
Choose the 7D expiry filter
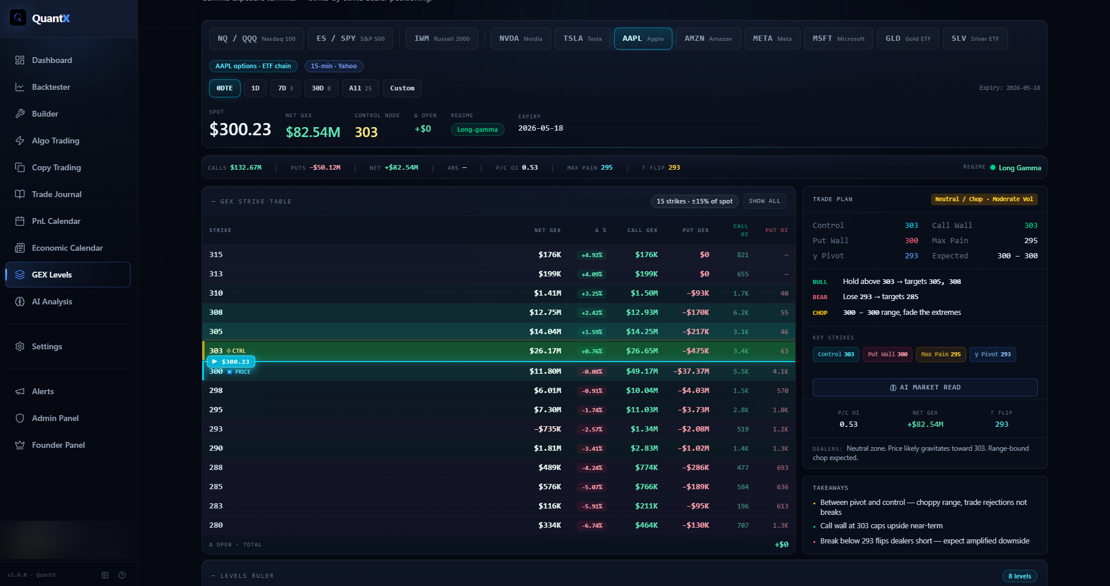click(286, 88)
